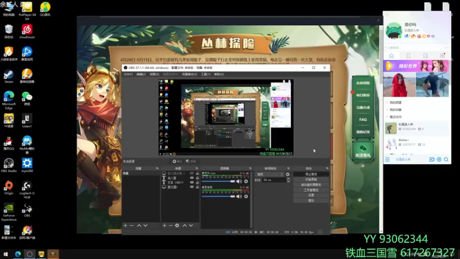The width and height of the screenshot is (460, 259).
Task: Hide 显示器1 source via eye icon
Action: tap(192, 187)
